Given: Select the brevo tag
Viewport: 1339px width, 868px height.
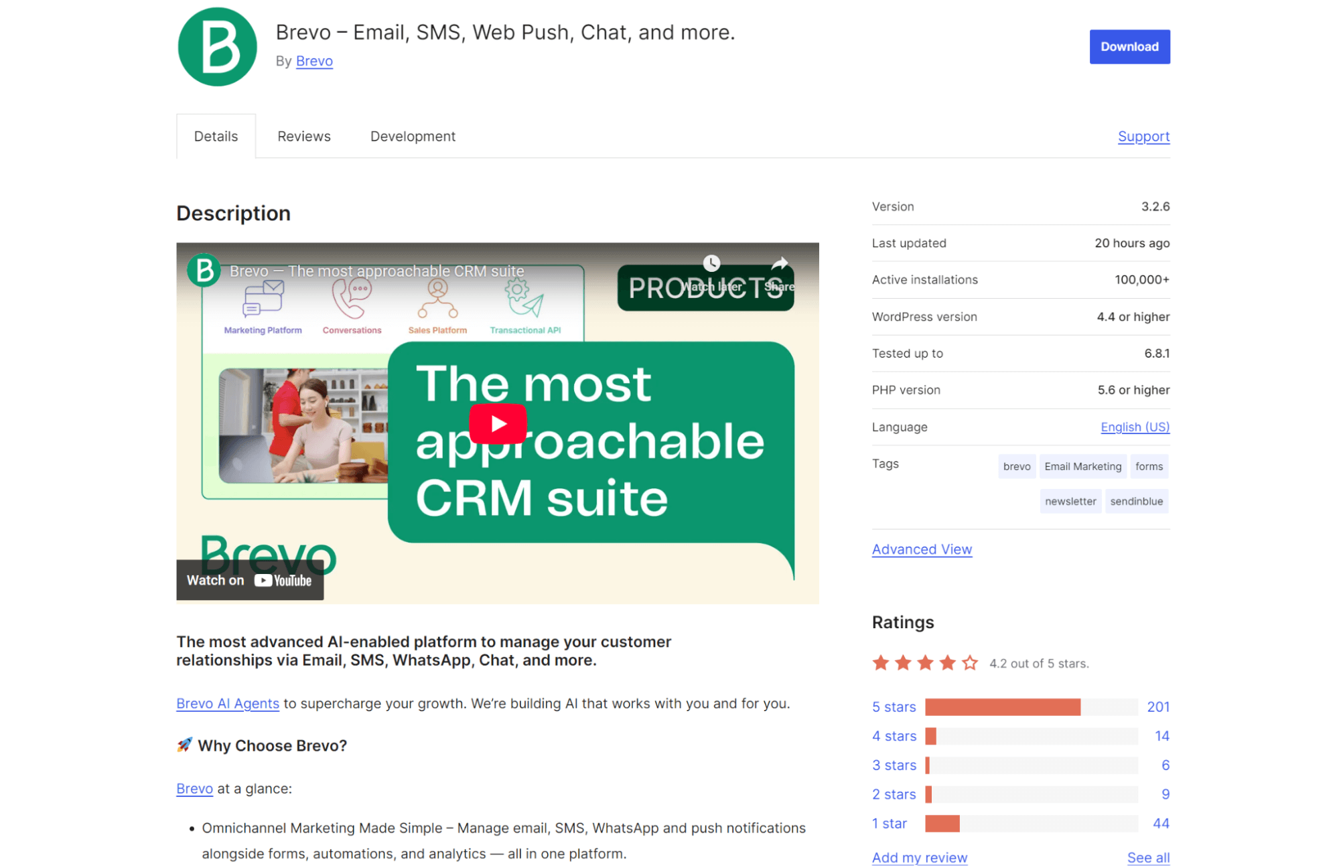Looking at the screenshot, I should [x=1017, y=466].
